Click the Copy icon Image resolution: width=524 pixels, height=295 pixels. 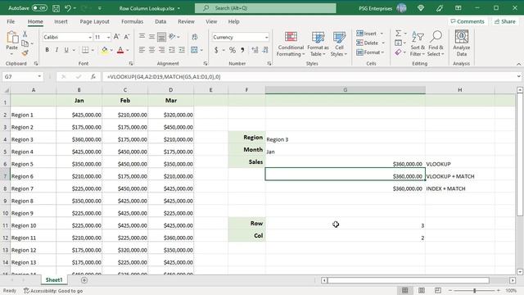point(25,43)
